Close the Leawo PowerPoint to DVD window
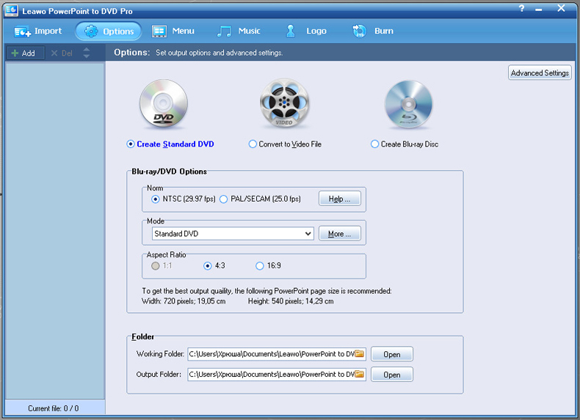Viewport: 580px width, 420px height. click(561, 8)
